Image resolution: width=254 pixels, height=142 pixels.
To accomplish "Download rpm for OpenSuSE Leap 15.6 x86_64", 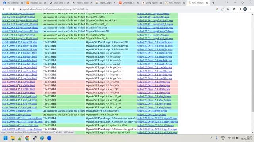I will pyautogui.click(x=154, y=107).
